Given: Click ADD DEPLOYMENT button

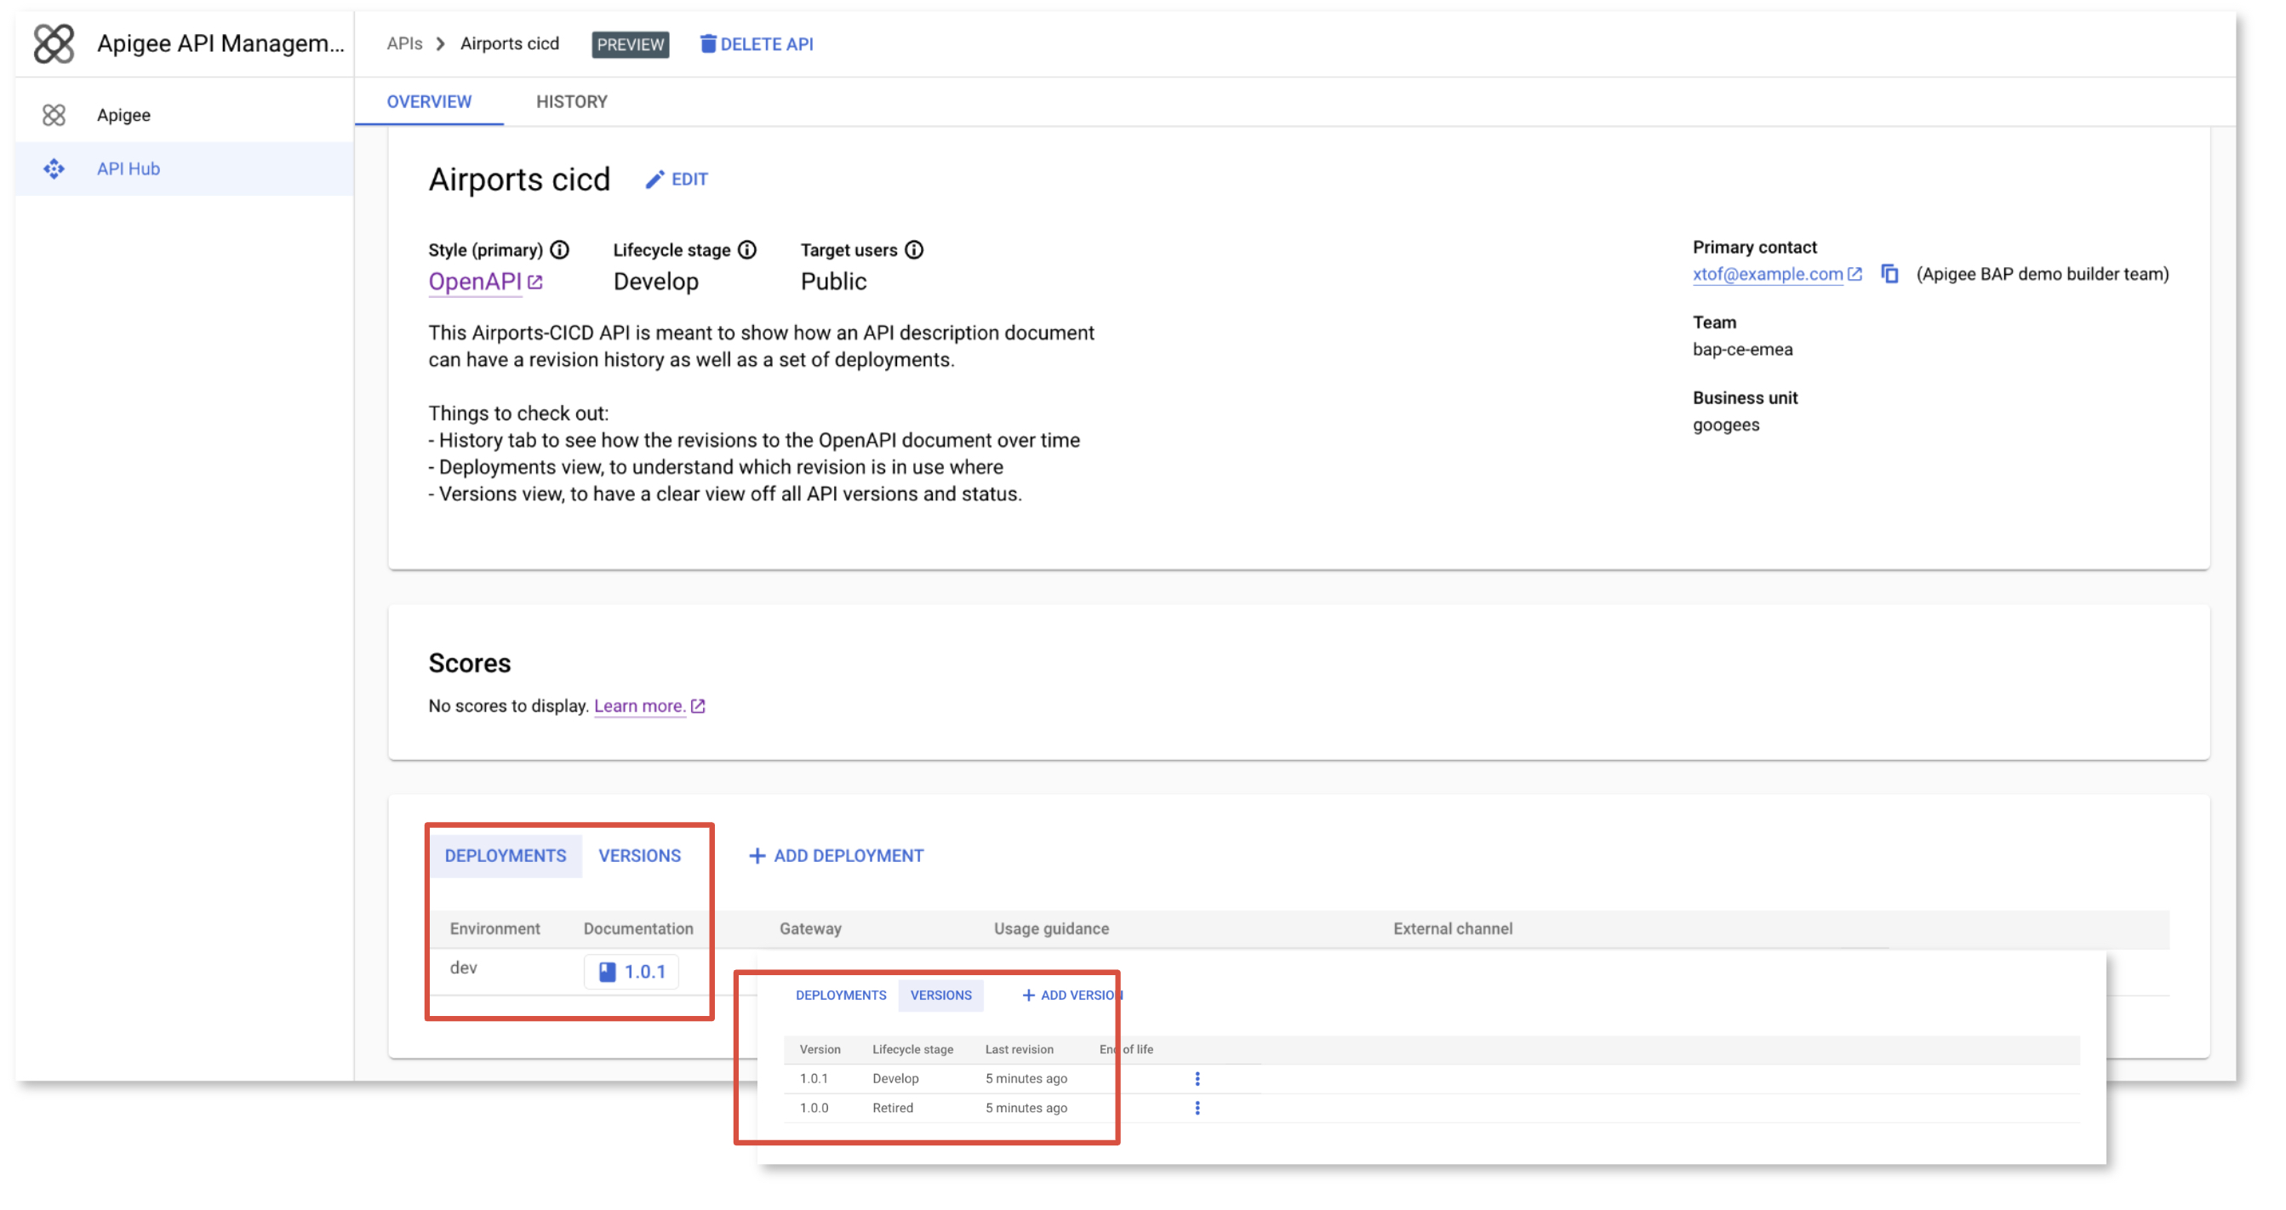Looking at the screenshot, I should pyautogui.click(x=836, y=855).
